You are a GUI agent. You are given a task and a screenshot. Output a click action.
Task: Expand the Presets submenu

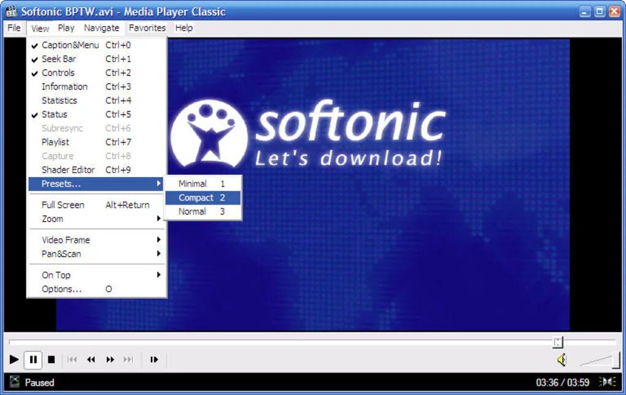[98, 184]
